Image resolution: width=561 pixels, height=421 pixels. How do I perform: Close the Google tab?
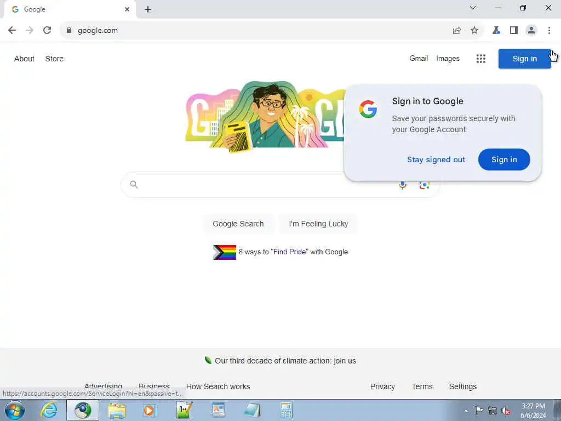[127, 9]
